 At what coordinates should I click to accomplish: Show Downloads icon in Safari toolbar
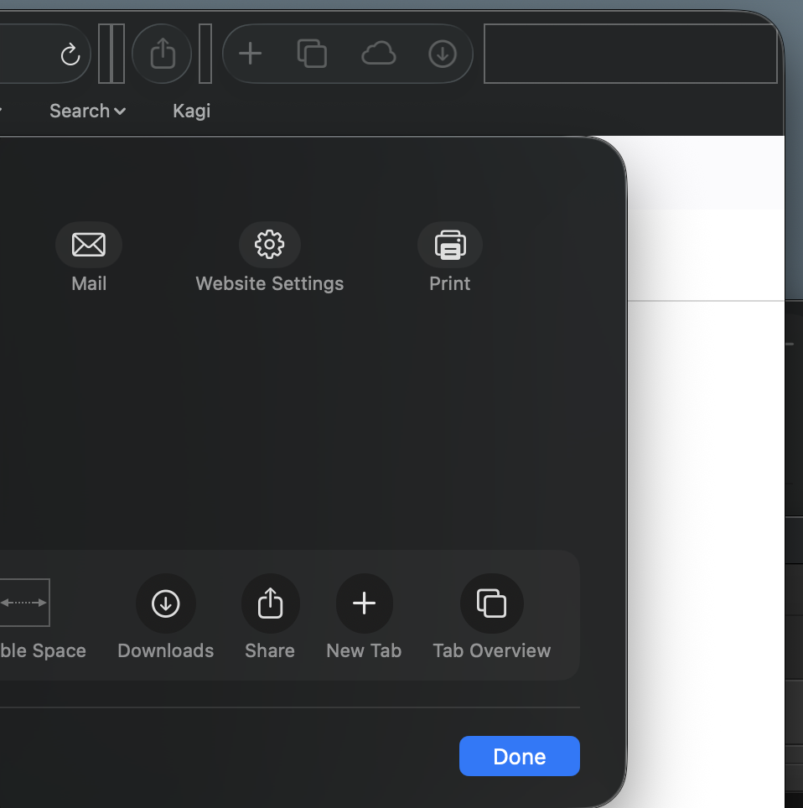point(443,54)
